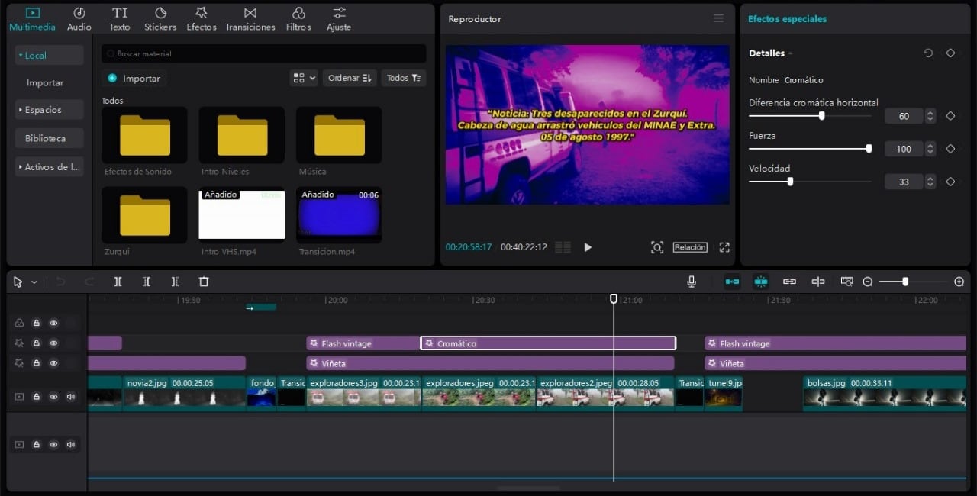Open the Ordenar sort dropdown
This screenshot has width=977, height=496.
point(349,78)
